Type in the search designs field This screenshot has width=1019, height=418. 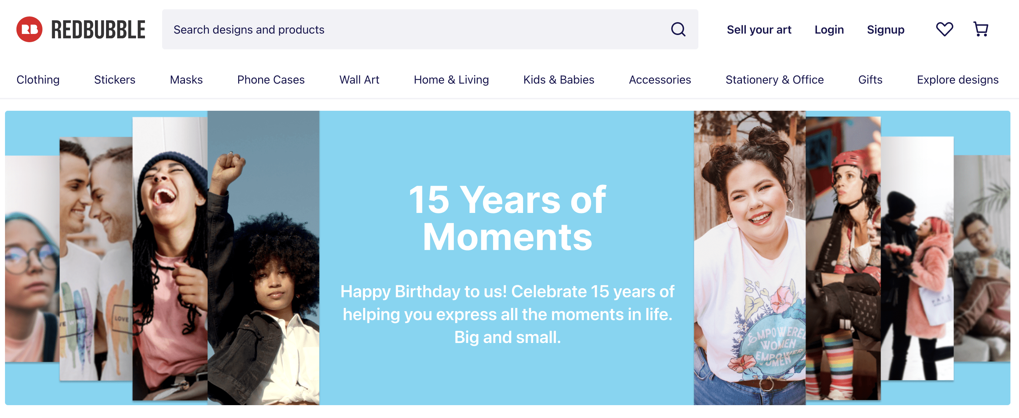click(x=415, y=30)
